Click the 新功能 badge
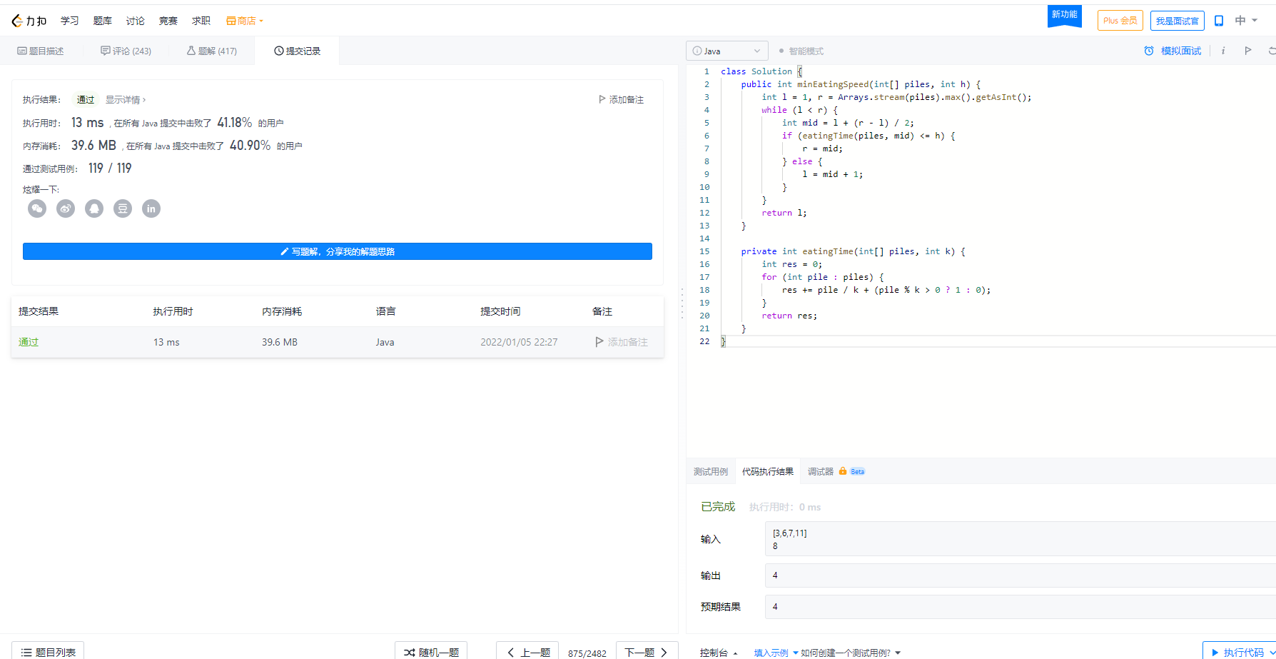The height and width of the screenshot is (659, 1276). [x=1065, y=16]
